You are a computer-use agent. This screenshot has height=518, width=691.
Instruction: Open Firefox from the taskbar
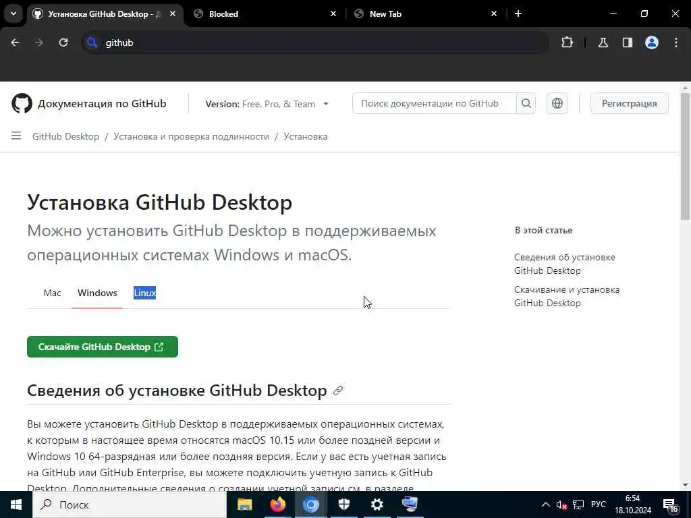point(277,505)
